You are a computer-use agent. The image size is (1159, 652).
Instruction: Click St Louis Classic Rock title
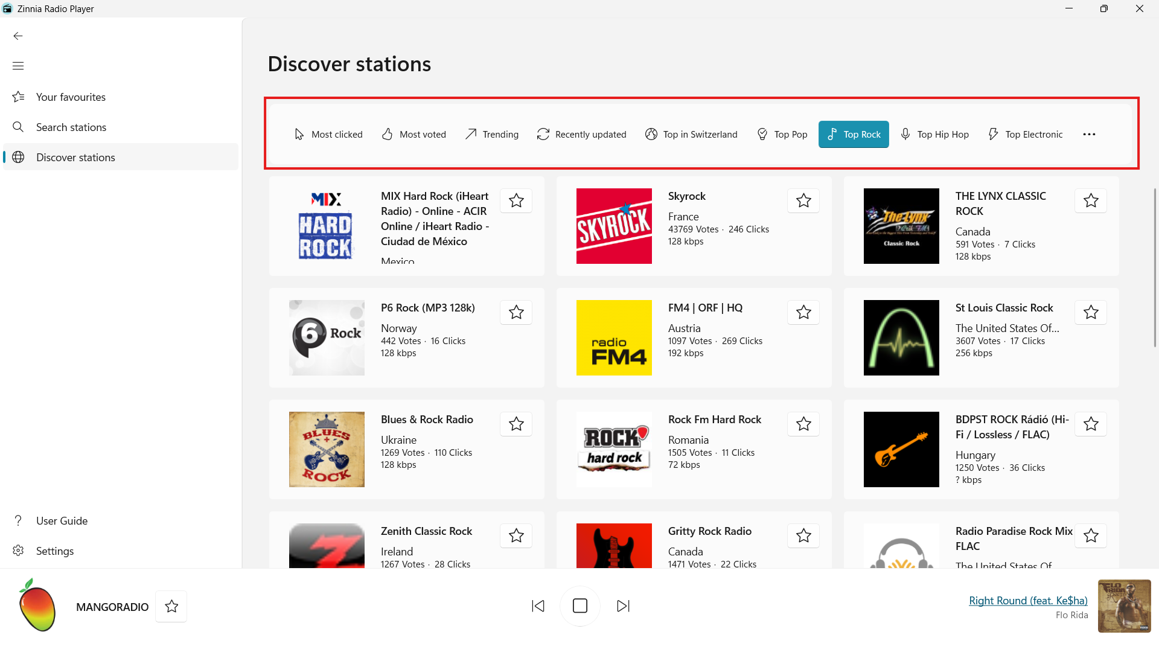1004,308
